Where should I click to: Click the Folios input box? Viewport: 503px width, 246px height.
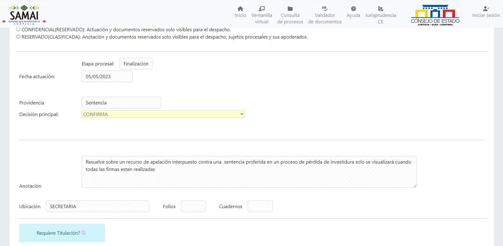(x=193, y=206)
